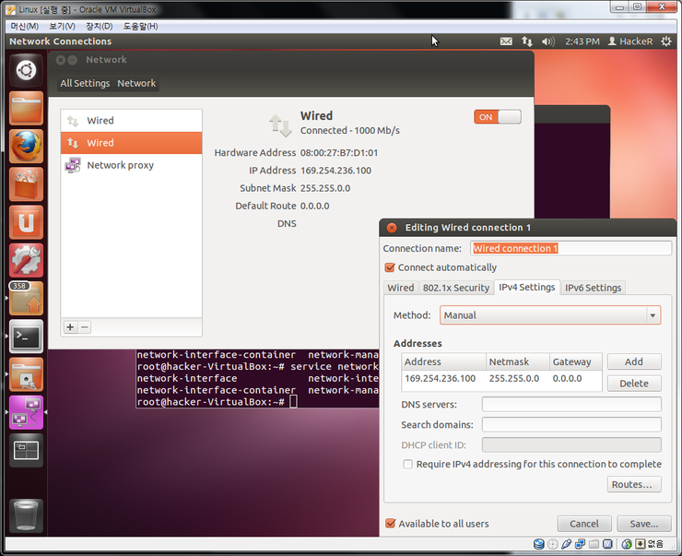Toggle Connect automatically checkbox
Viewport: 682px width, 556px height.
tap(390, 267)
